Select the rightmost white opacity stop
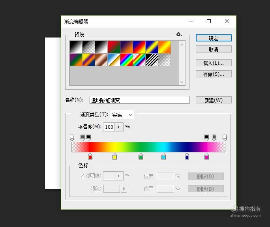 pos(225,138)
